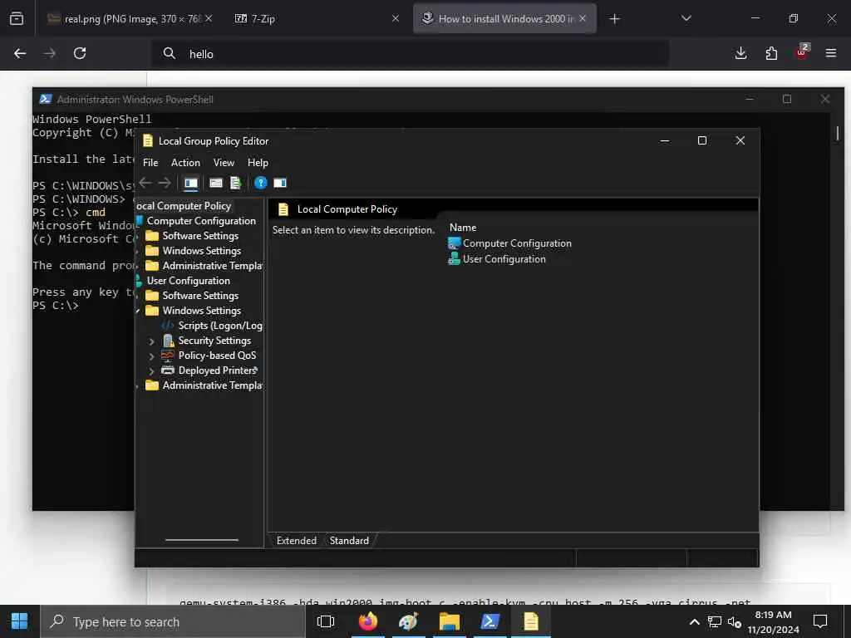This screenshot has width=851, height=638.
Task: Open the list all tabs dropdown
Action: click(686, 18)
